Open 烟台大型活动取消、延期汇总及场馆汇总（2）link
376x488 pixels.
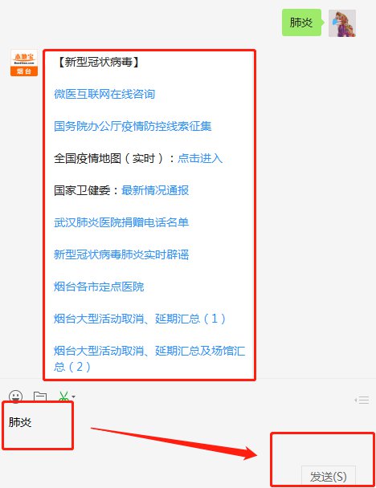click(x=149, y=358)
